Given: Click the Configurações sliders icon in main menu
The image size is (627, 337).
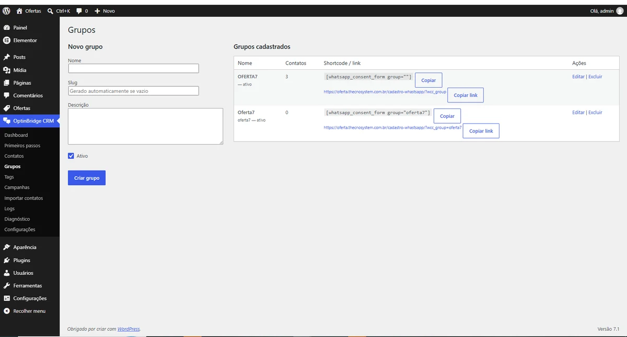Looking at the screenshot, I should [x=7, y=298].
